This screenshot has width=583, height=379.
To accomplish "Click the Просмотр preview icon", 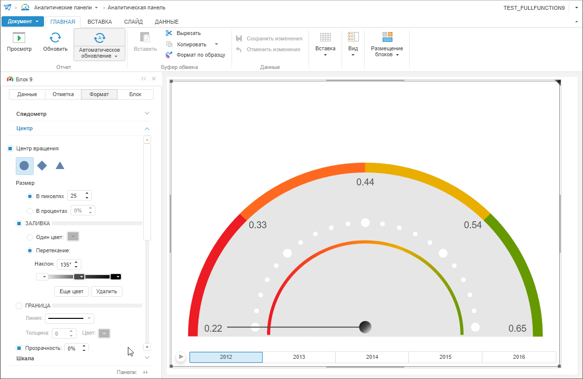I will pos(19,38).
